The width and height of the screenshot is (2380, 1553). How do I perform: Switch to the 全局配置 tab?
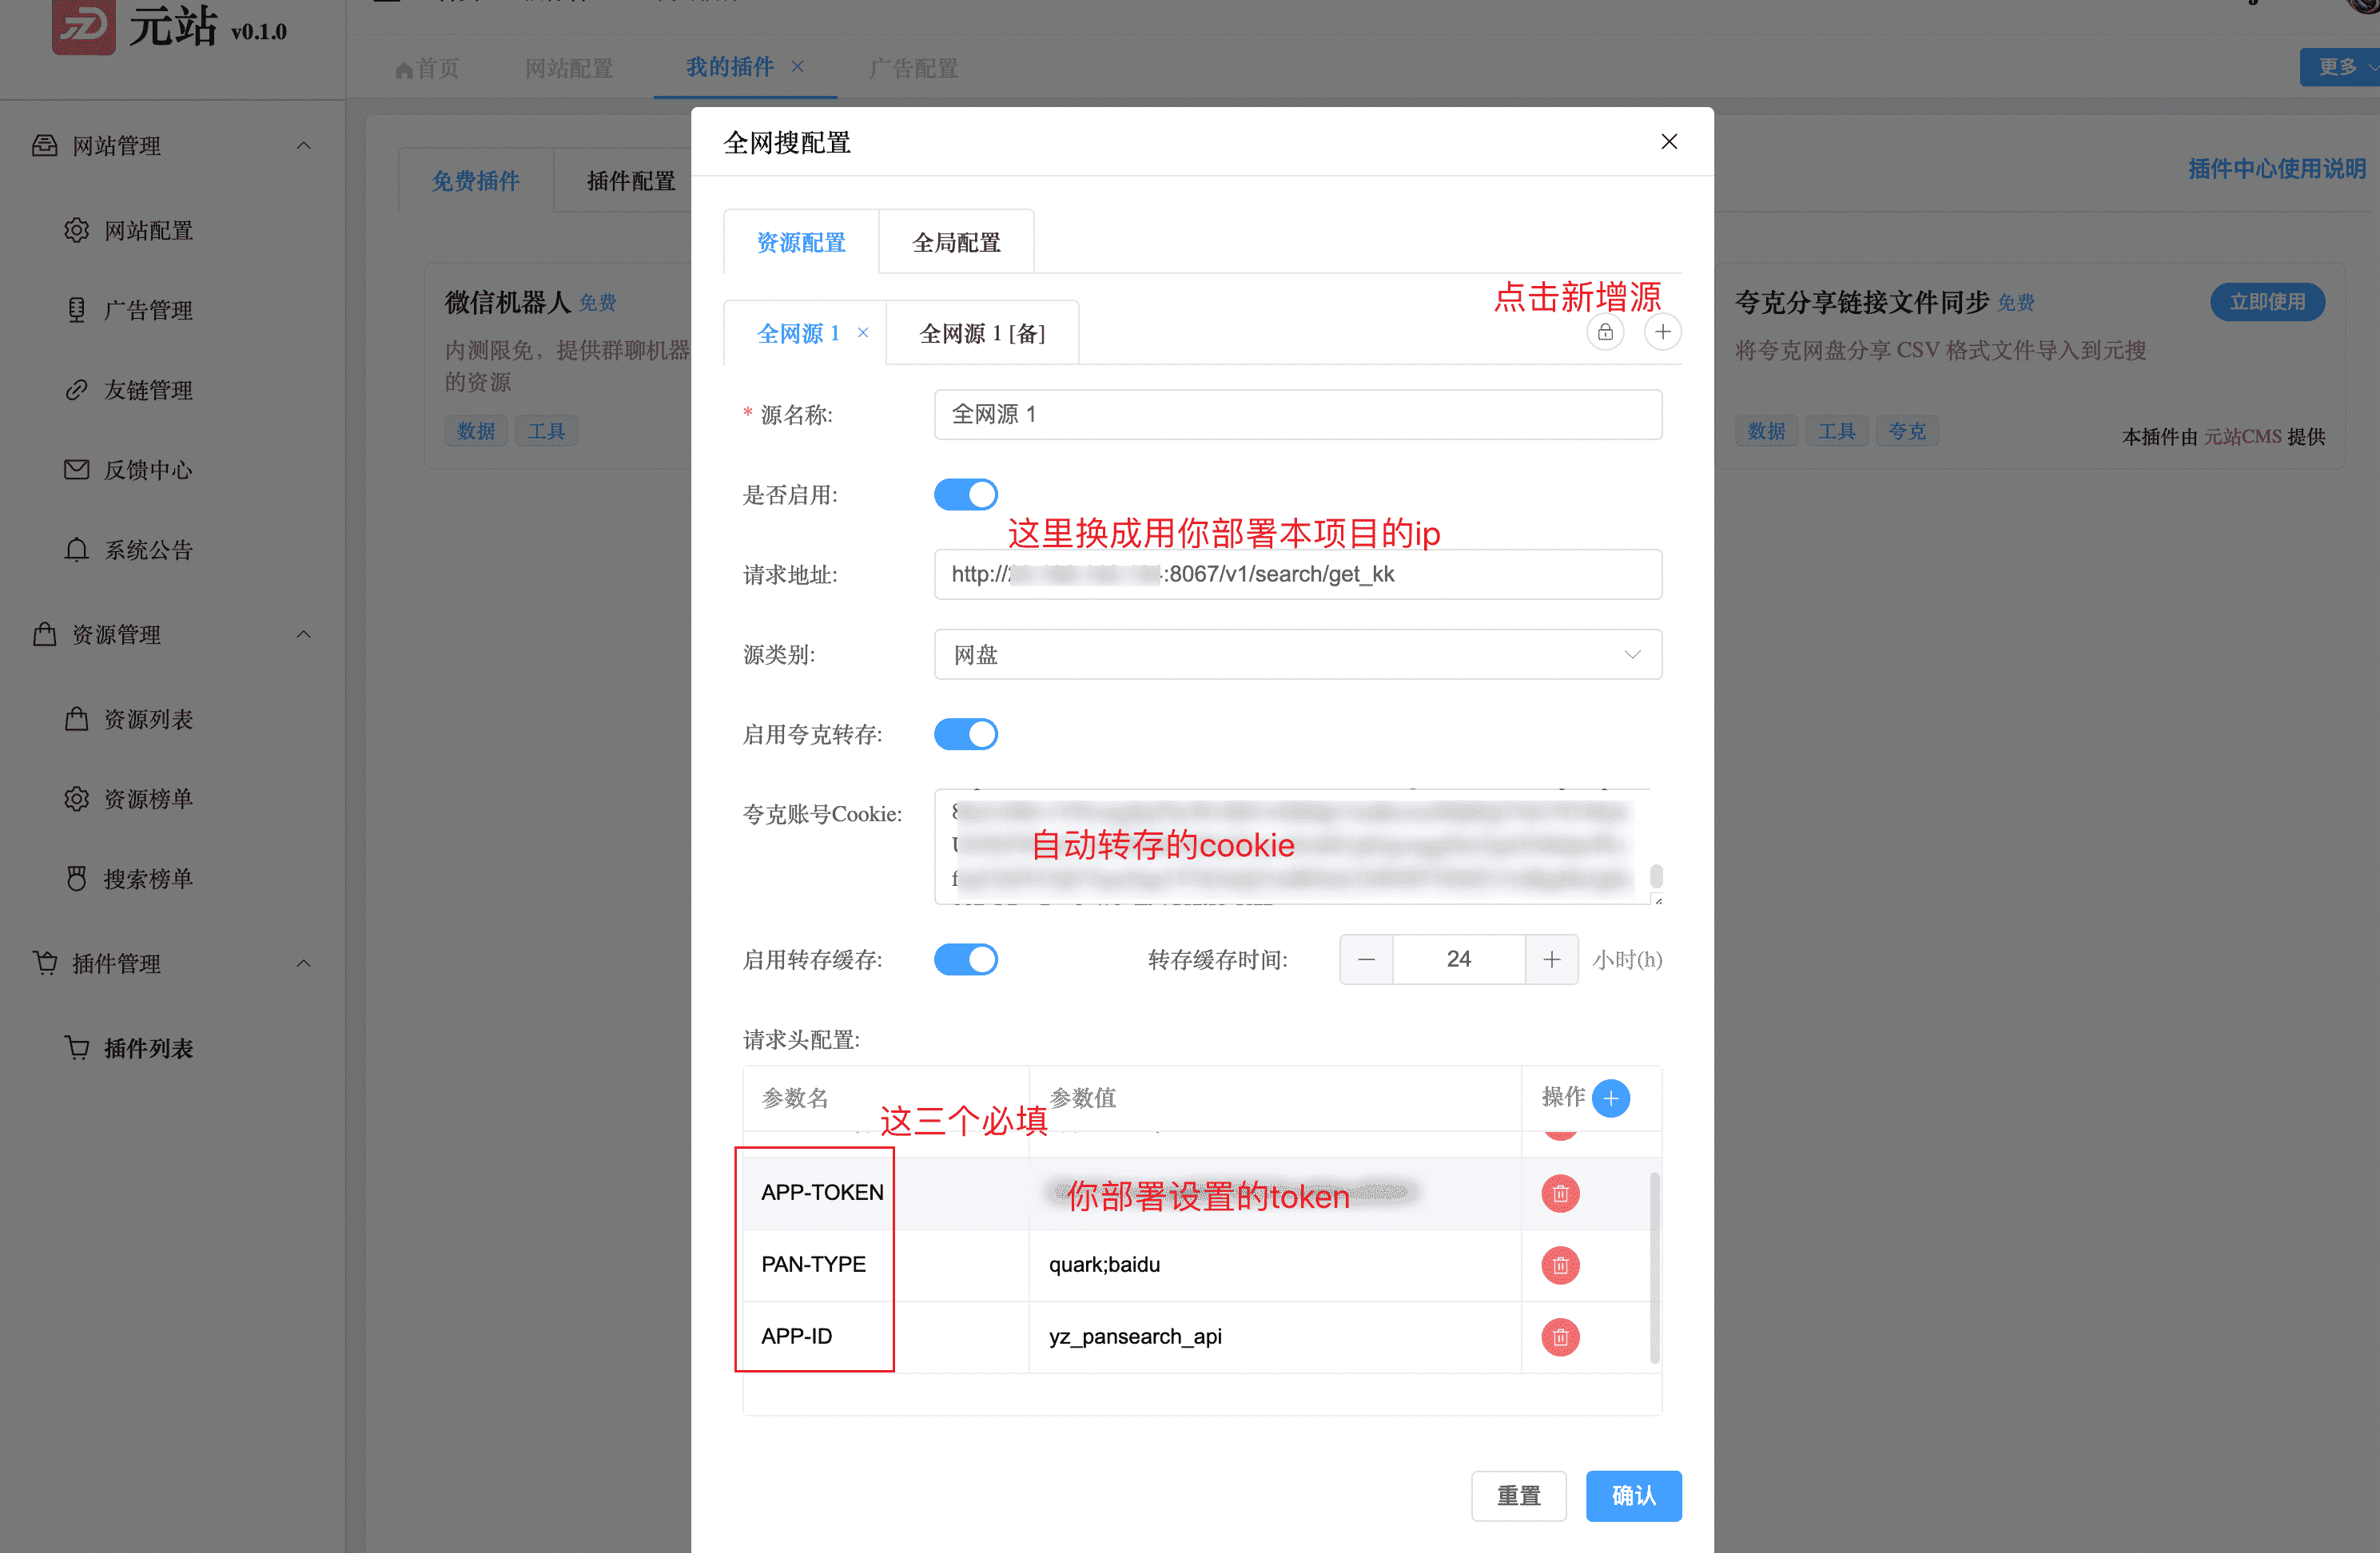tap(956, 242)
